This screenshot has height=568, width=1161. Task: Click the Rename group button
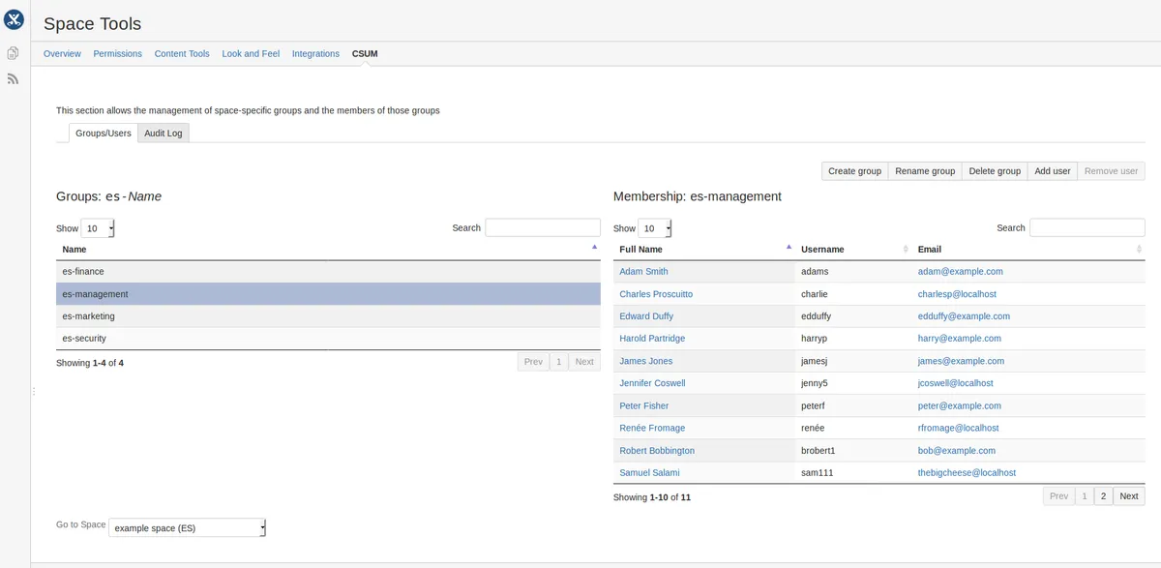[925, 170]
